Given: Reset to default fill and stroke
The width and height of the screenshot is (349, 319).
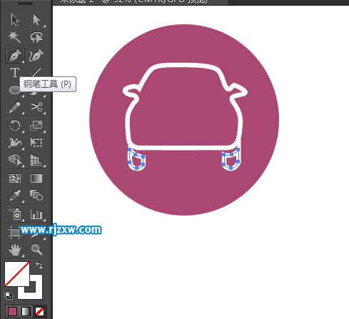Looking at the screenshot, I should coord(9,295).
